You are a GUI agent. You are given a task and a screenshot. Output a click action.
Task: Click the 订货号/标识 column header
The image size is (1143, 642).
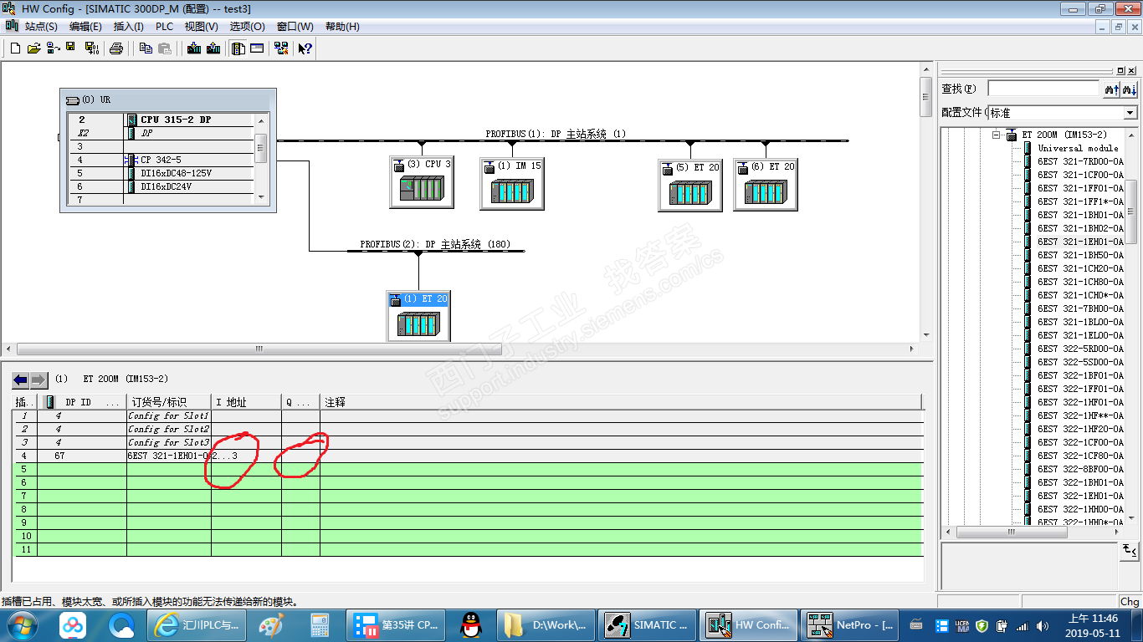(168, 402)
